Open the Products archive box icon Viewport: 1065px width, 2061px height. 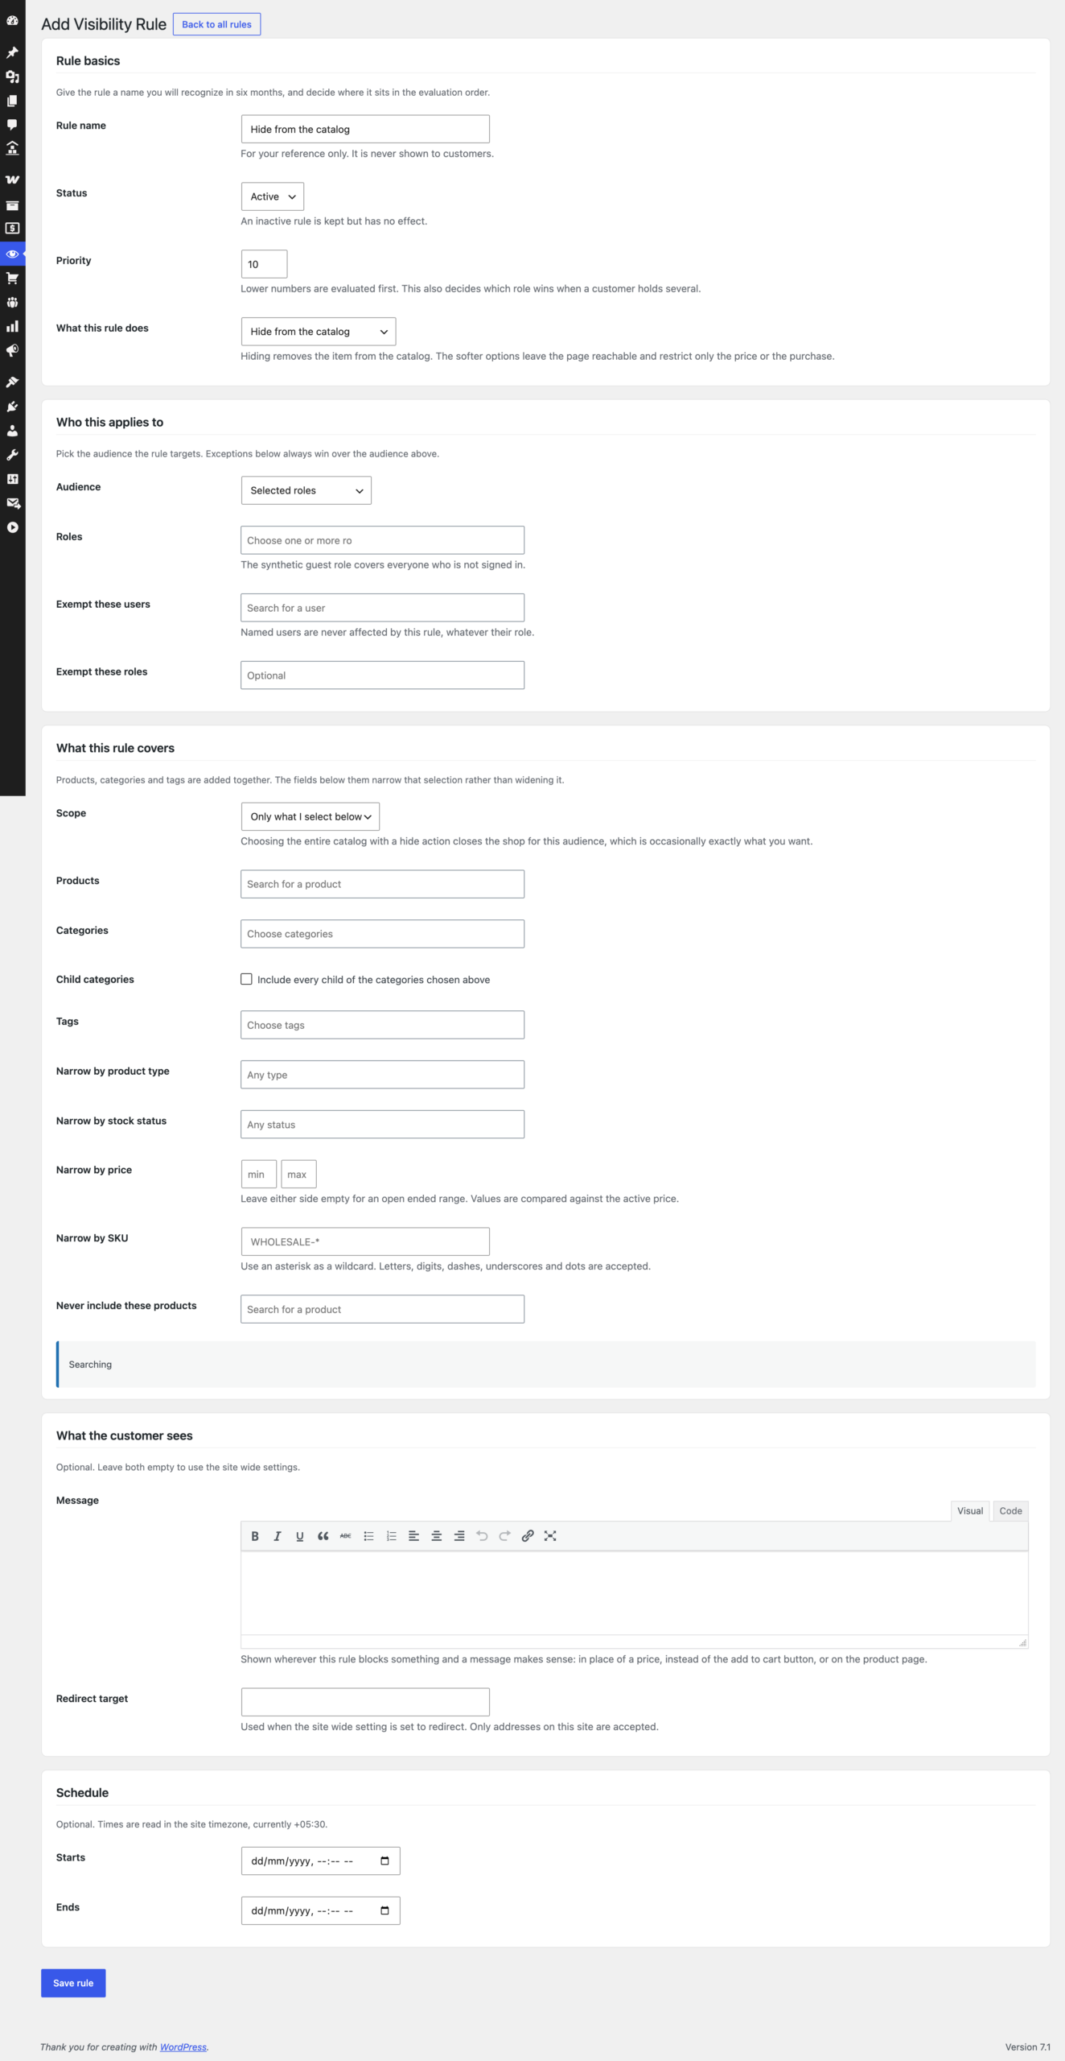[x=12, y=205]
